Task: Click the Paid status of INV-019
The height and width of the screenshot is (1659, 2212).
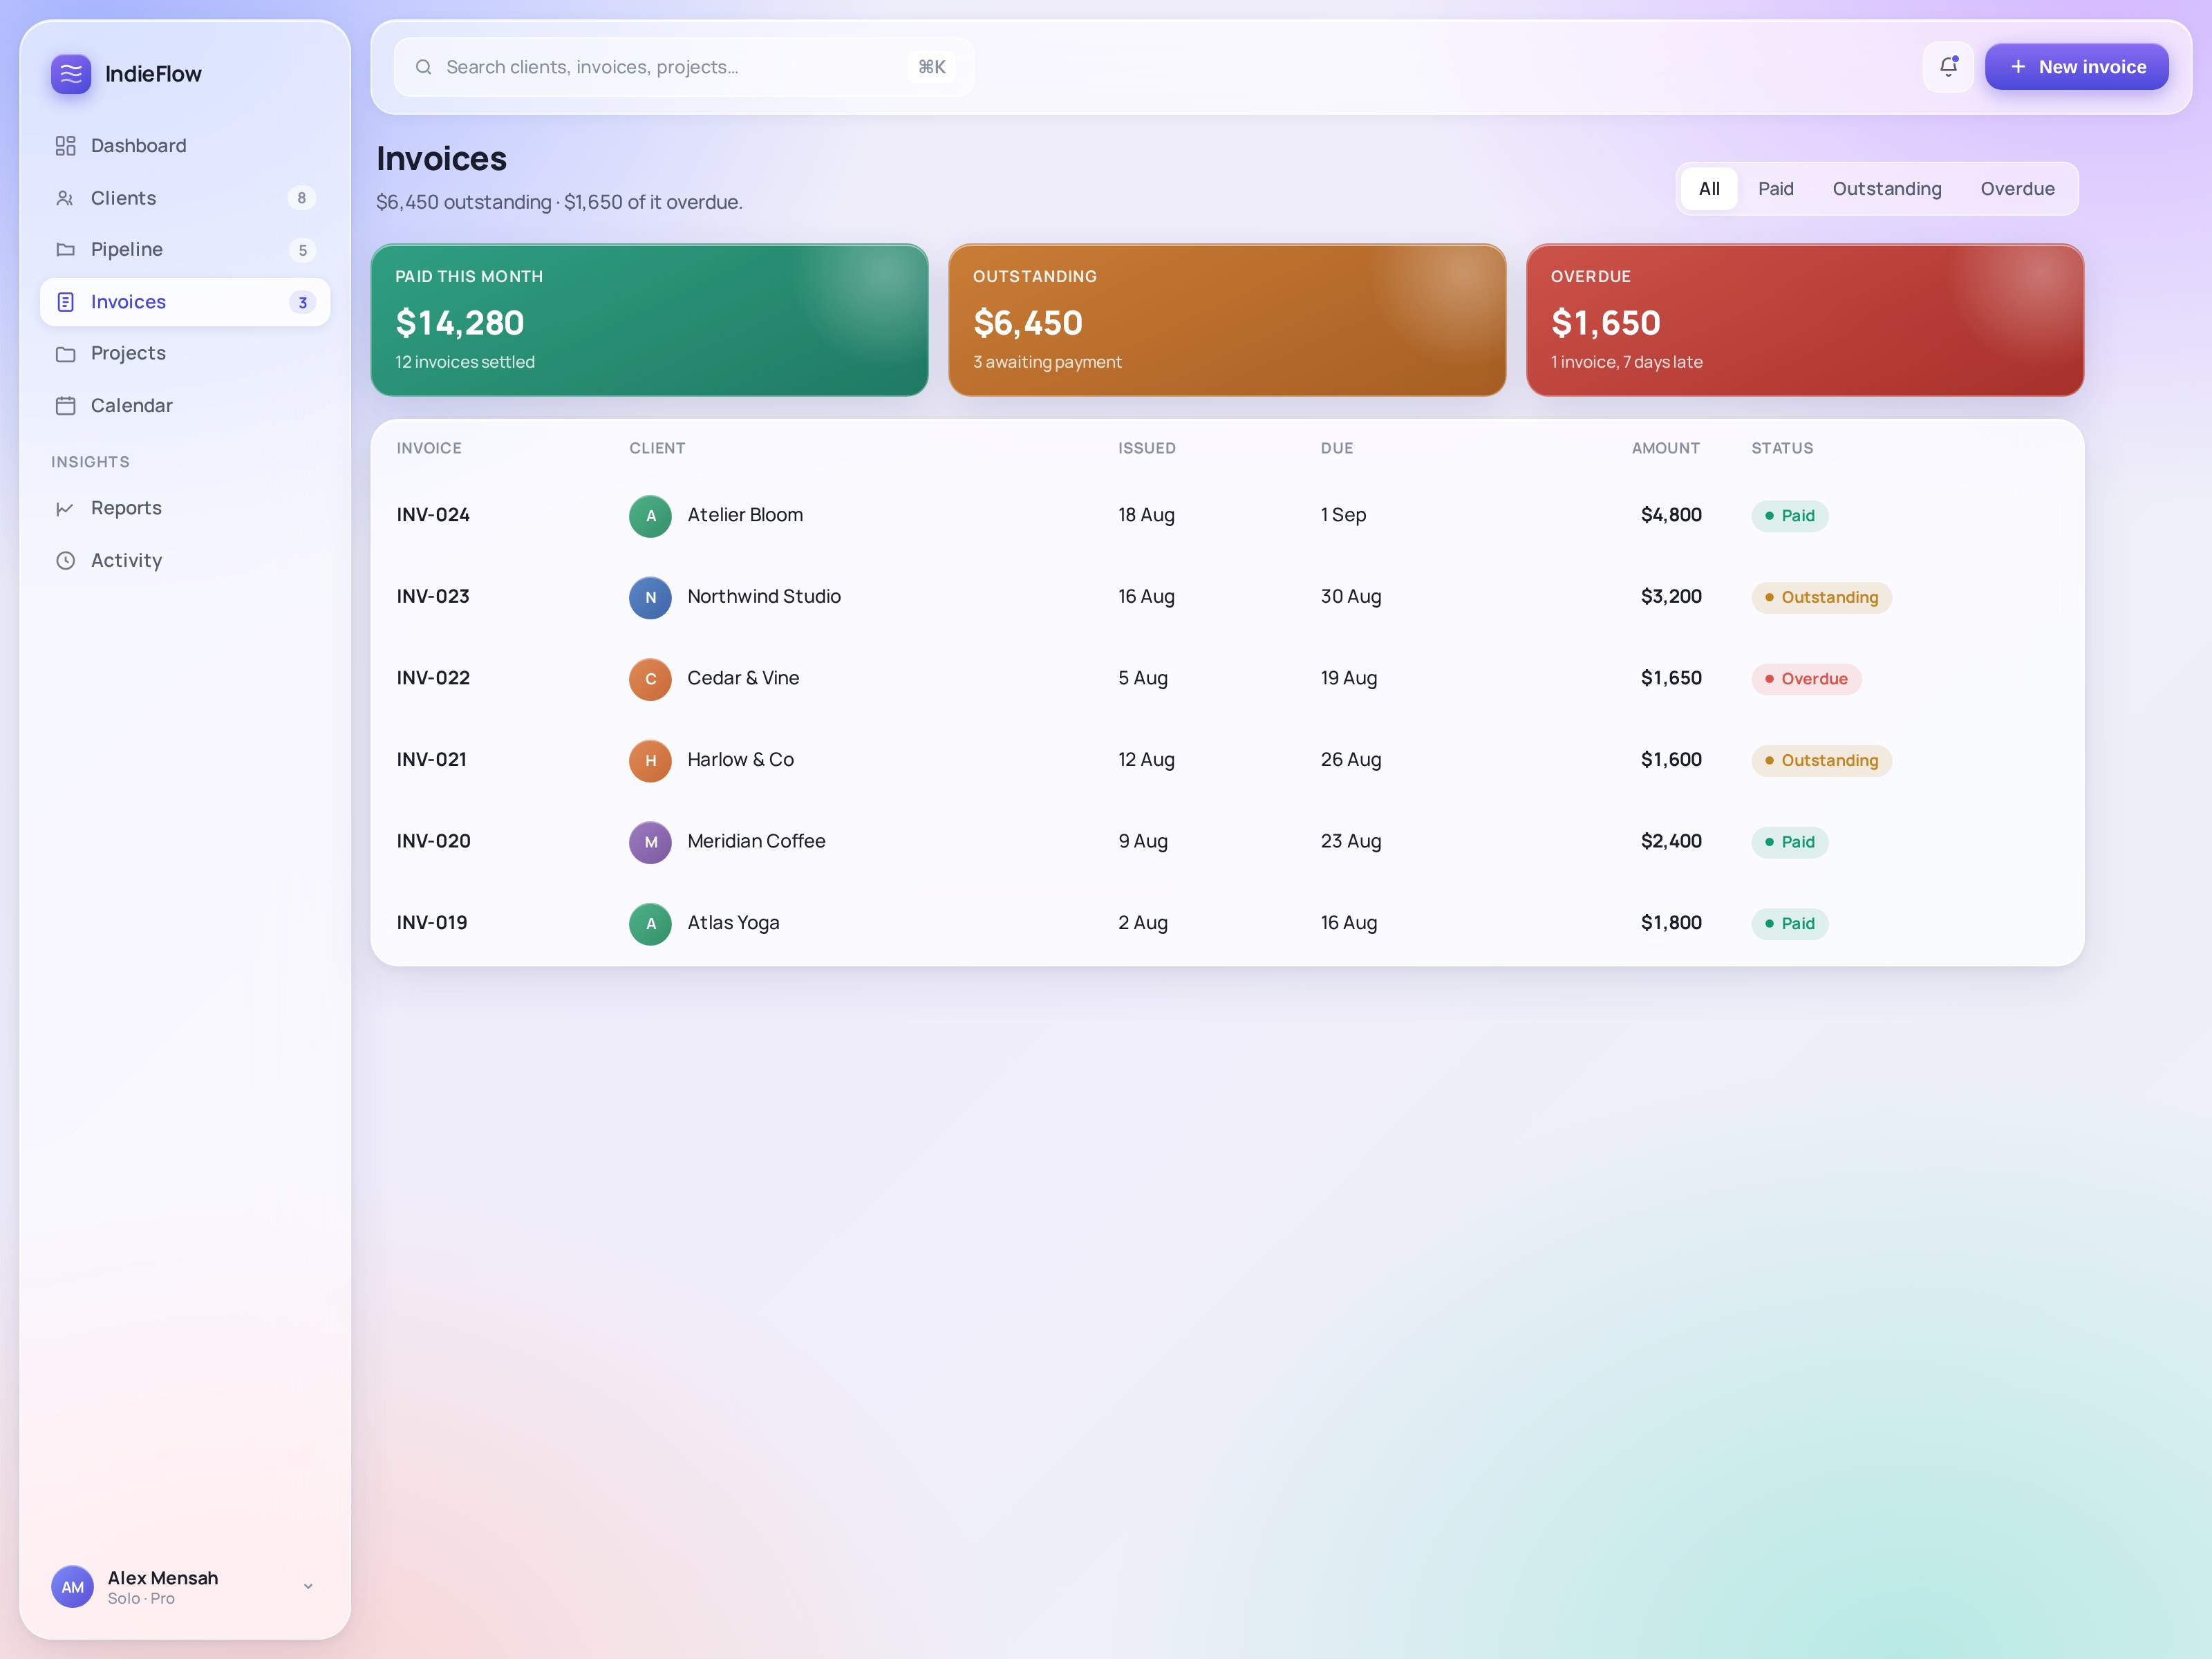Action: pos(1789,924)
